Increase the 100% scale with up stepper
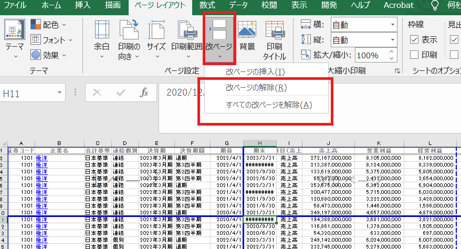461x249 pixels. pyautogui.click(x=391, y=51)
